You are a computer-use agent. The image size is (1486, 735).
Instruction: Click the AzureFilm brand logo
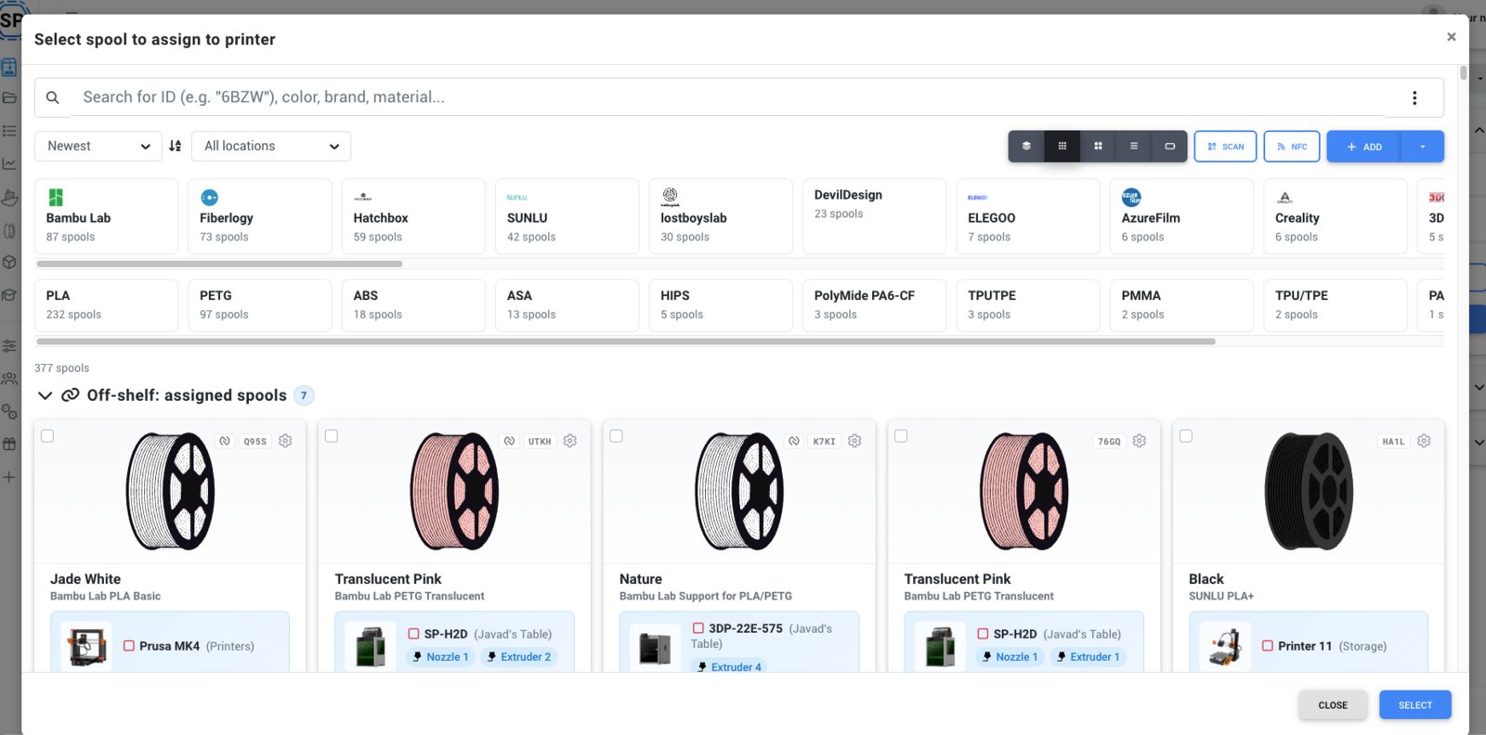pyautogui.click(x=1131, y=197)
